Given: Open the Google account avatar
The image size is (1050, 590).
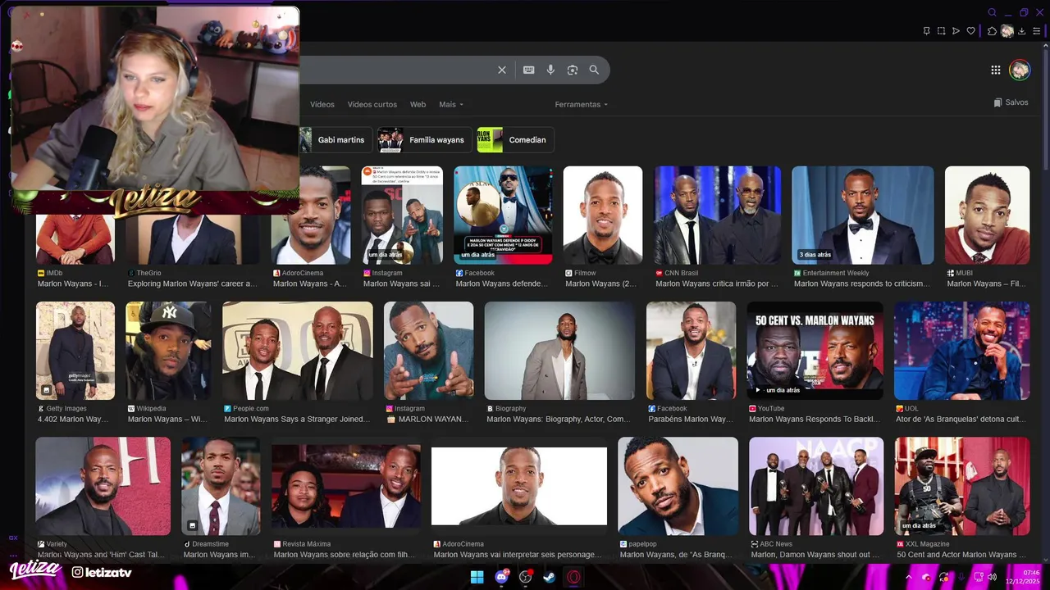Looking at the screenshot, I should [x=1020, y=70].
